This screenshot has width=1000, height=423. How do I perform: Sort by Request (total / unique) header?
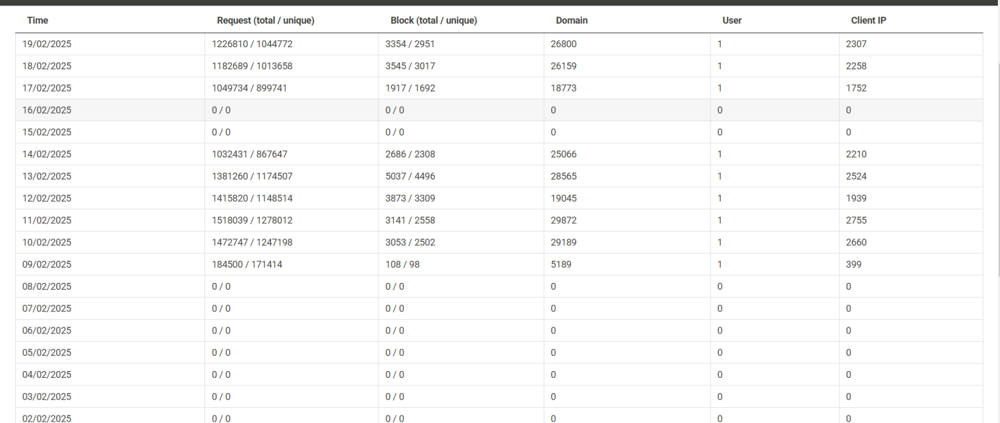(265, 21)
